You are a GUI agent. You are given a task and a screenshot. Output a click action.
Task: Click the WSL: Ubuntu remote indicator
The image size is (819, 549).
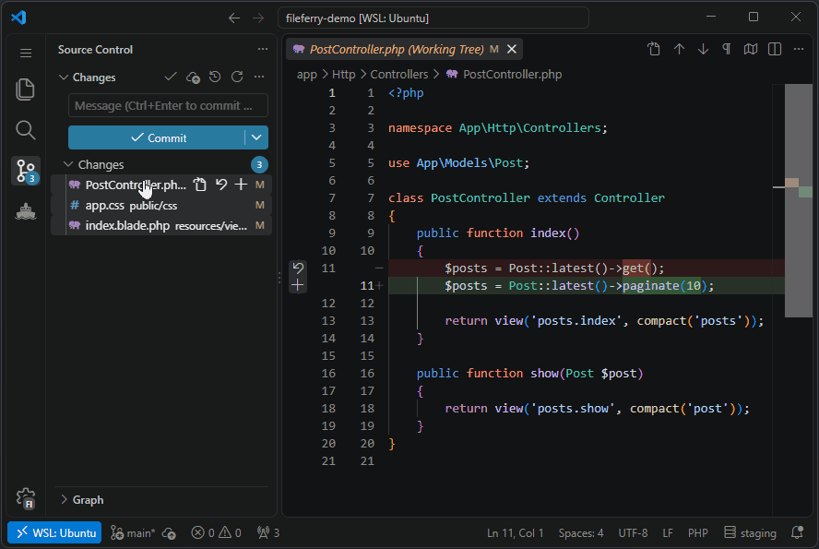click(54, 532)
